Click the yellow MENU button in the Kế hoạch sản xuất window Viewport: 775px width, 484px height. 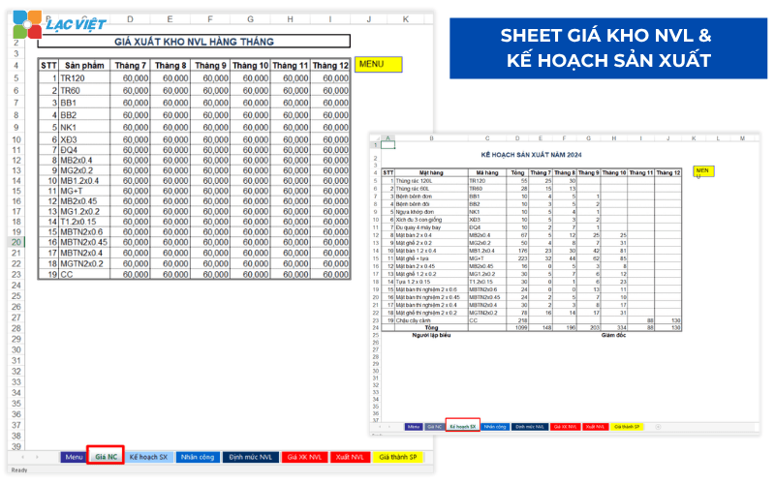(x=703, y=171)
